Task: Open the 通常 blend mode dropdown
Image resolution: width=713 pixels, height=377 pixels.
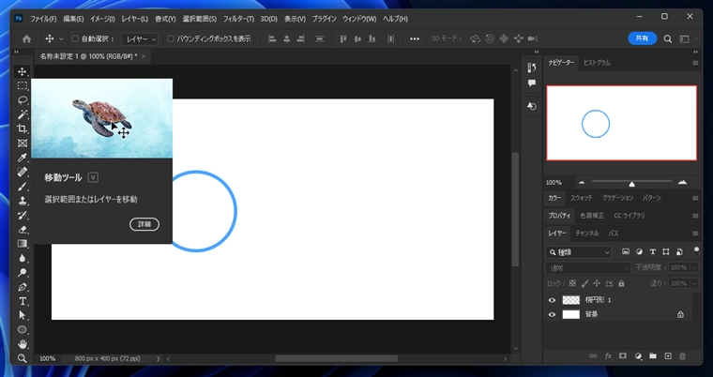Action: click(x=588, y=267)
